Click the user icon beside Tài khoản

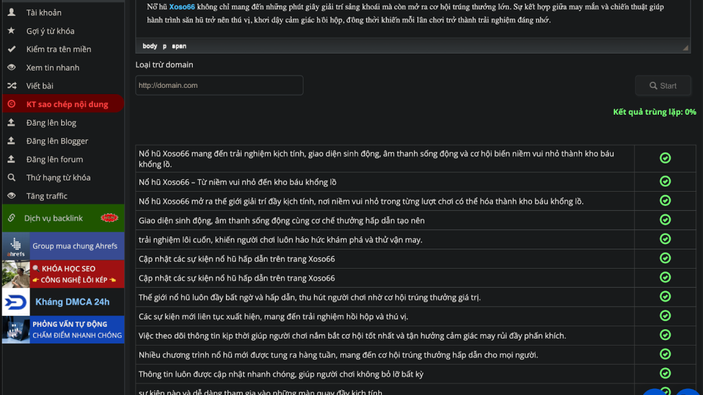click(11, 12)
